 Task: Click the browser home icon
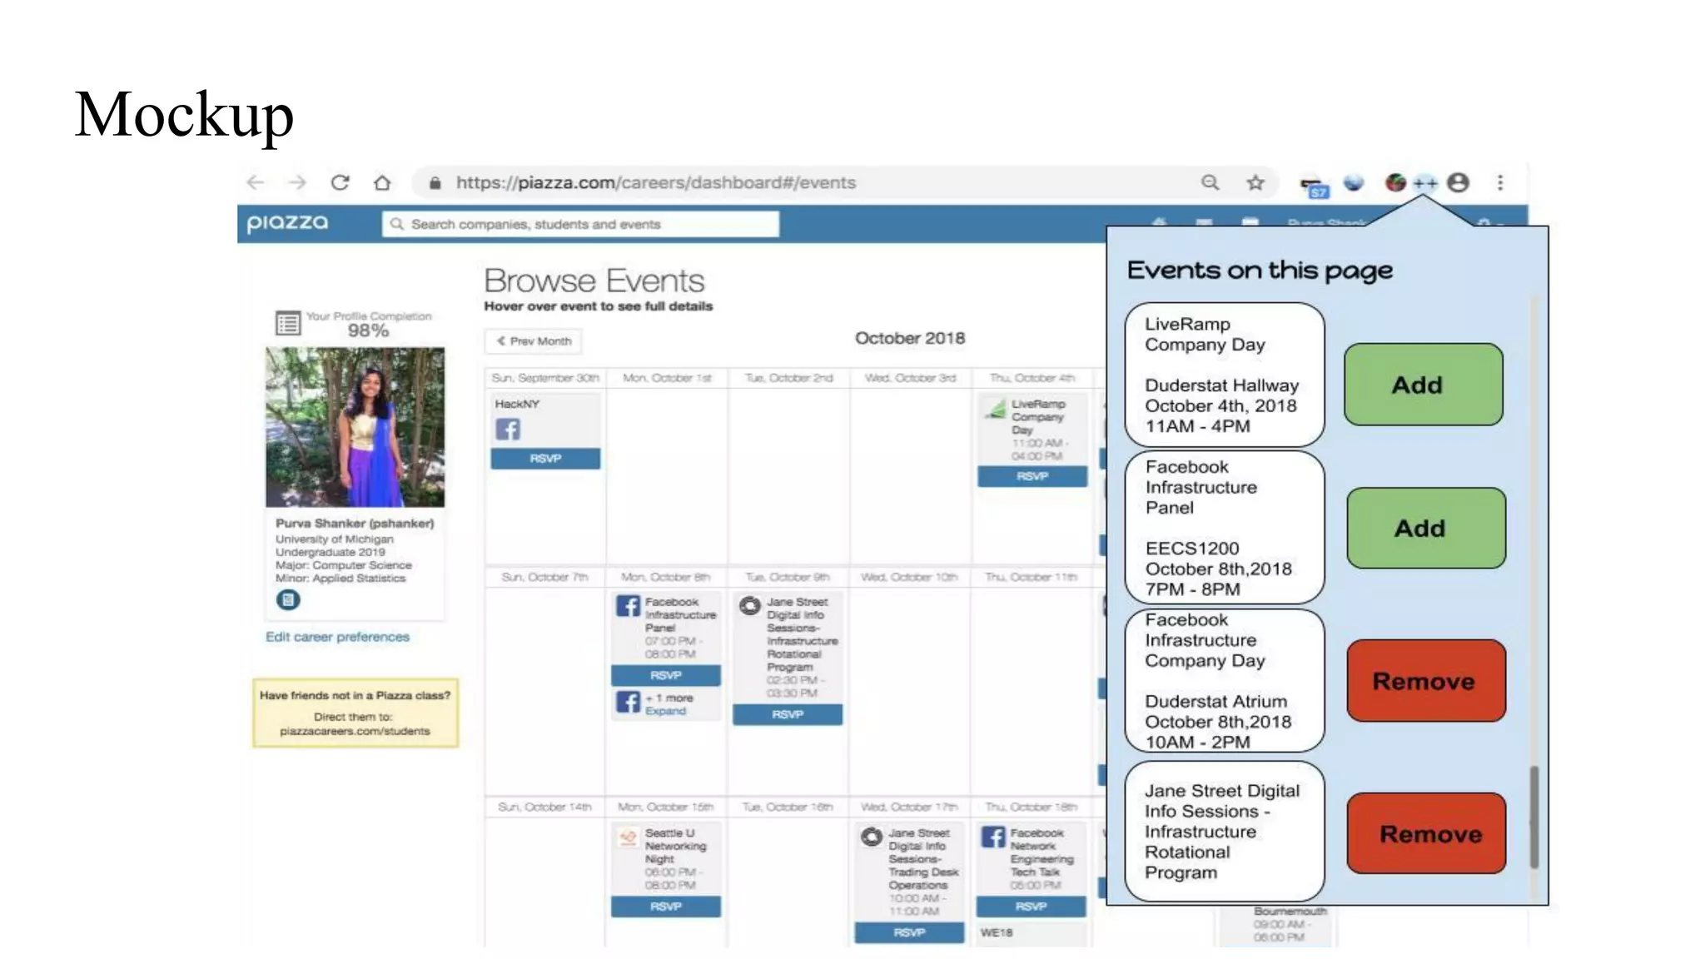pyautogui.click(x=382, y=182)
